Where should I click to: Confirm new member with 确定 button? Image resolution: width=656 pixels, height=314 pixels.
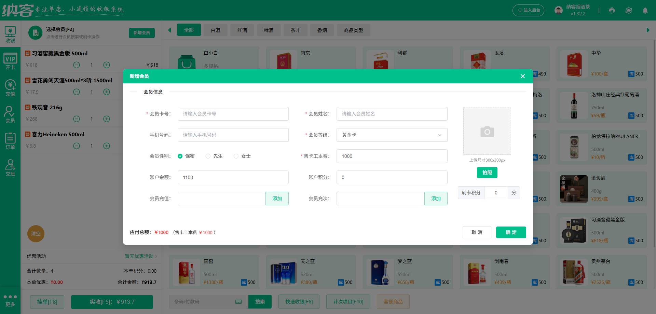pos(511,232)
